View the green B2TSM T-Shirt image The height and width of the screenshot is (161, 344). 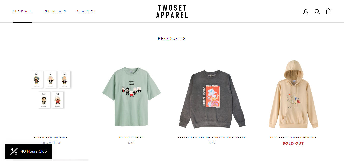pyautogui.click(x=131, y=97)
